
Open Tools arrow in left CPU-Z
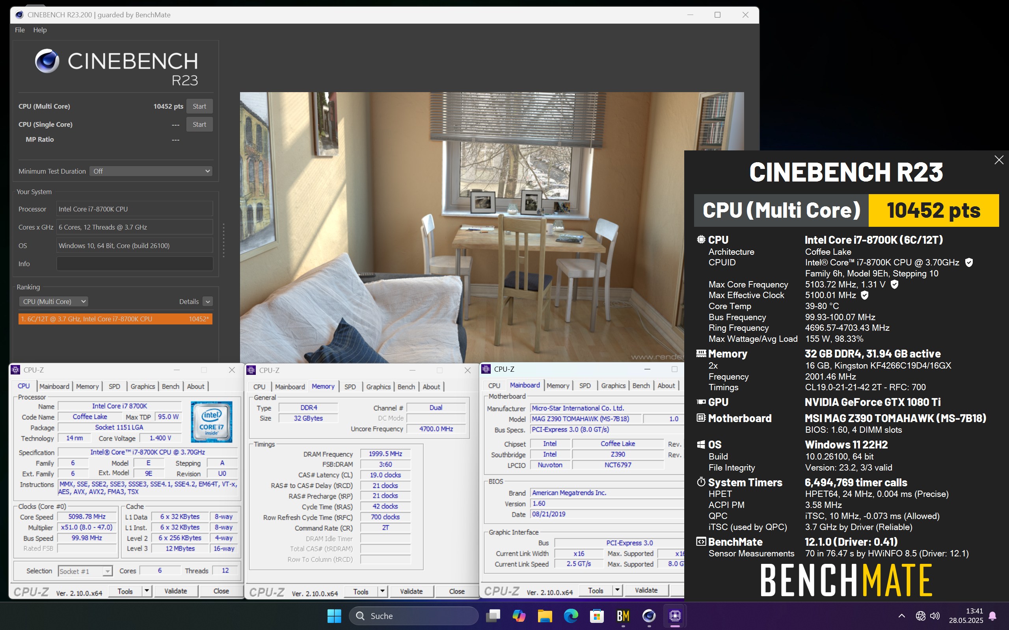click(147, 591)
